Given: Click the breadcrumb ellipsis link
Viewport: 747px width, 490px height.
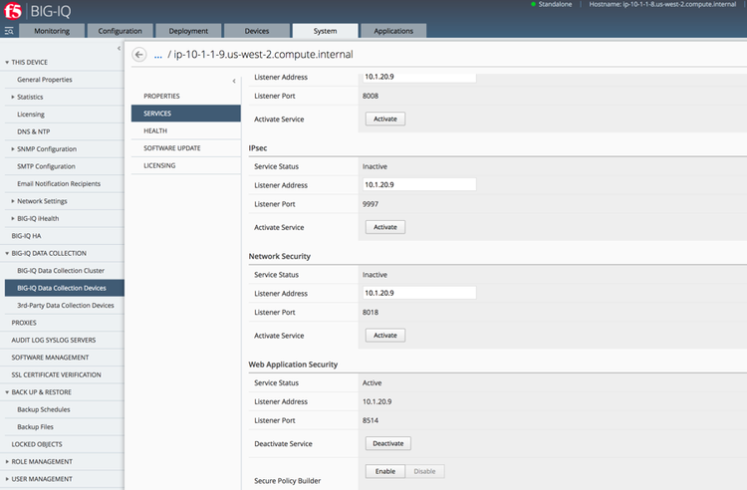Looking at the screenshot, I should (x=158, y=54).
